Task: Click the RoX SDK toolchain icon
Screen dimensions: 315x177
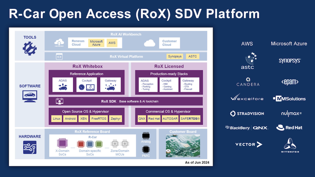Action: point(60,101)
